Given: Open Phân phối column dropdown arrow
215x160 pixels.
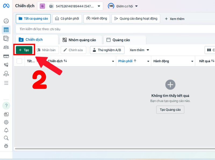Looking at the screenshot, I should coord(148,61).
